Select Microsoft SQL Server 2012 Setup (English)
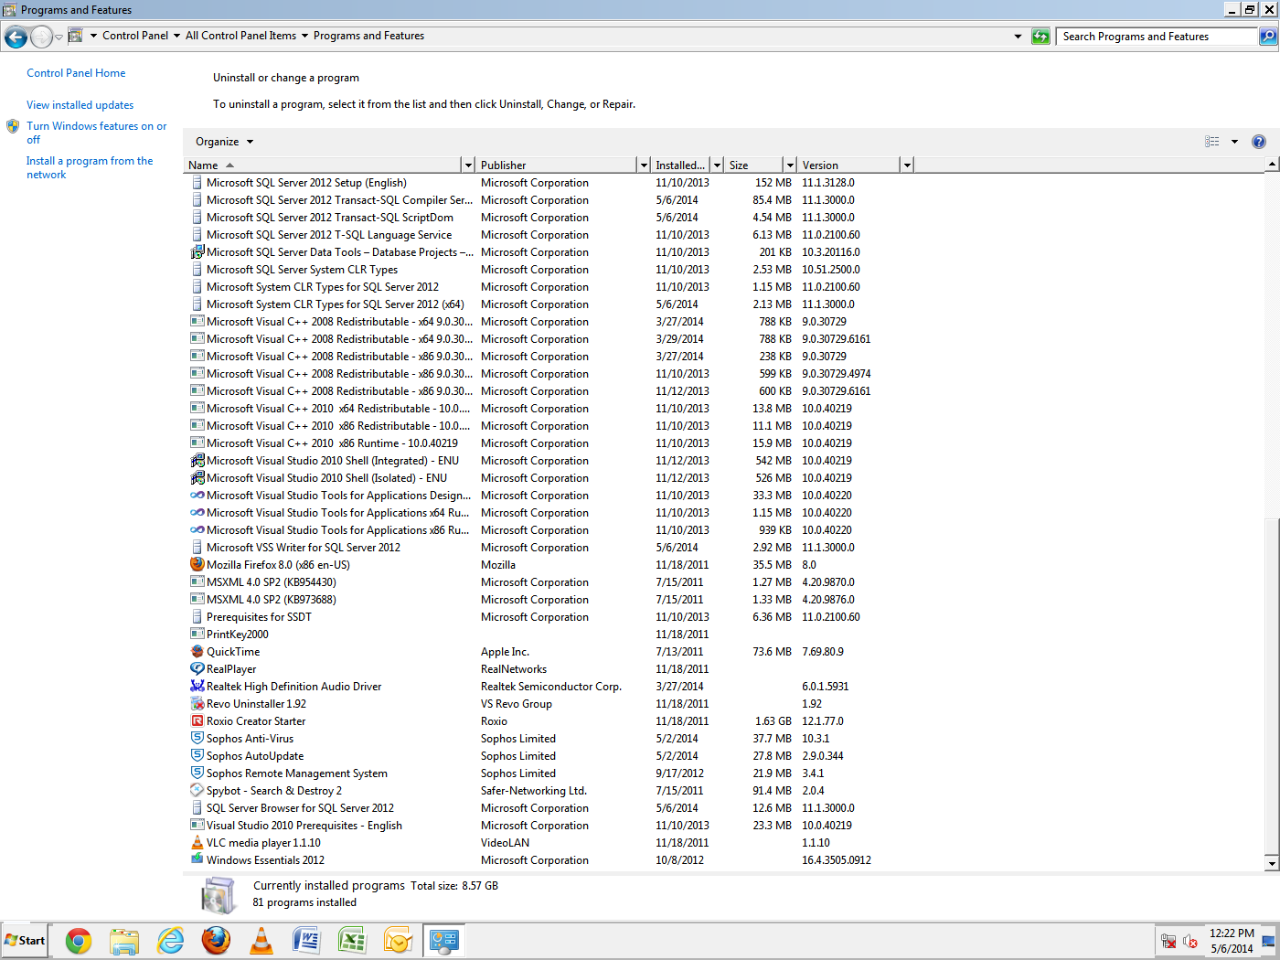Screen dimensions: 1280x960 [x=306, y=183]
